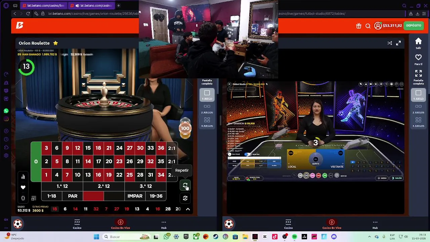Select 1 JUEGO layout in middle panel

(x=207, y=95)
